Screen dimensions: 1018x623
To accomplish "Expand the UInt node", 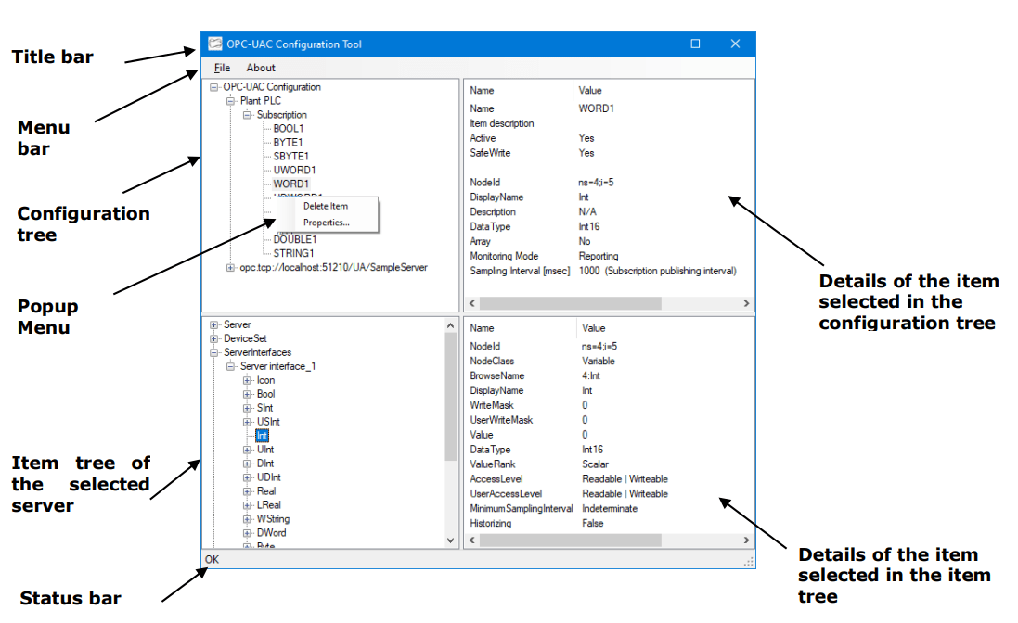I will (247, 450).
